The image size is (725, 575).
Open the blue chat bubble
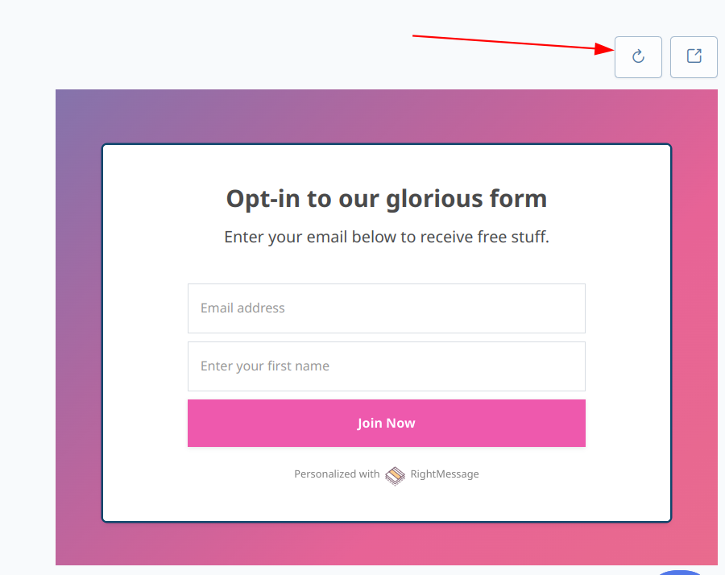click(681, 571)
